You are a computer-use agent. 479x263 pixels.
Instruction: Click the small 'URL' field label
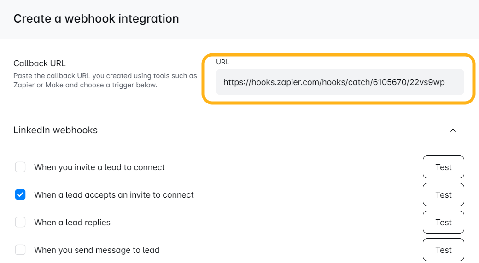click(222, 62)
